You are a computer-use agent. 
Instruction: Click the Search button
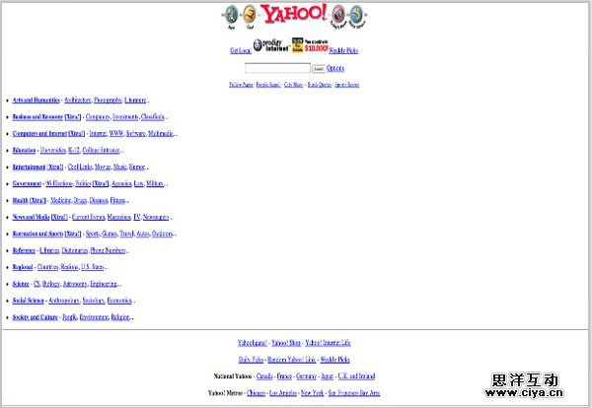point(319,69)
